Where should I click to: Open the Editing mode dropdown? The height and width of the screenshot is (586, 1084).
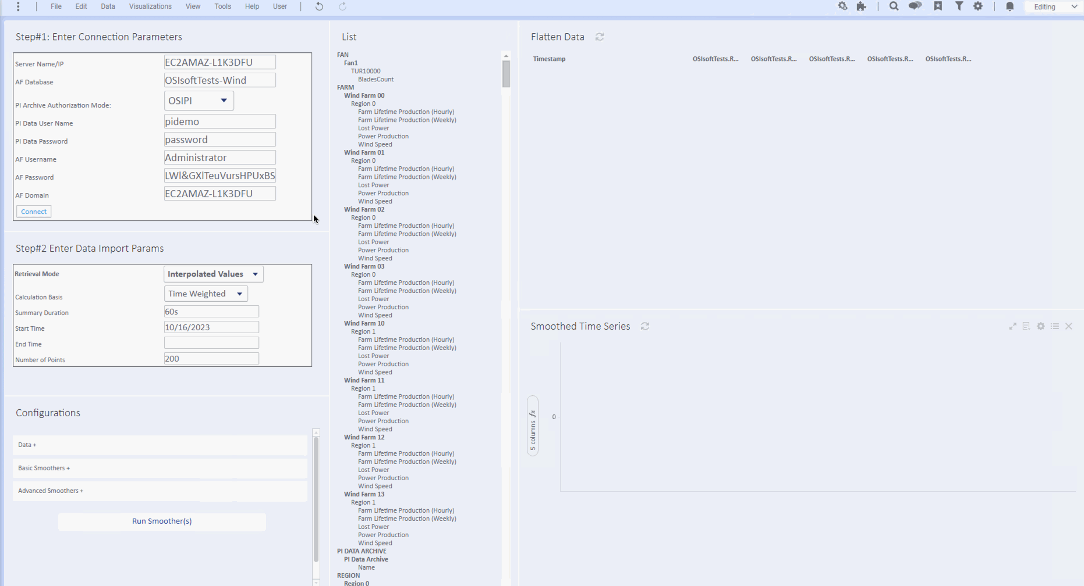tap(1054, 7)
